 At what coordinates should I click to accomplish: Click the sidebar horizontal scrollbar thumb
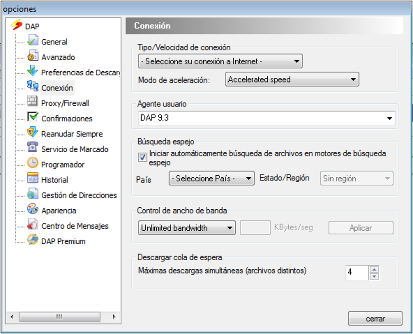click(60, 317)
